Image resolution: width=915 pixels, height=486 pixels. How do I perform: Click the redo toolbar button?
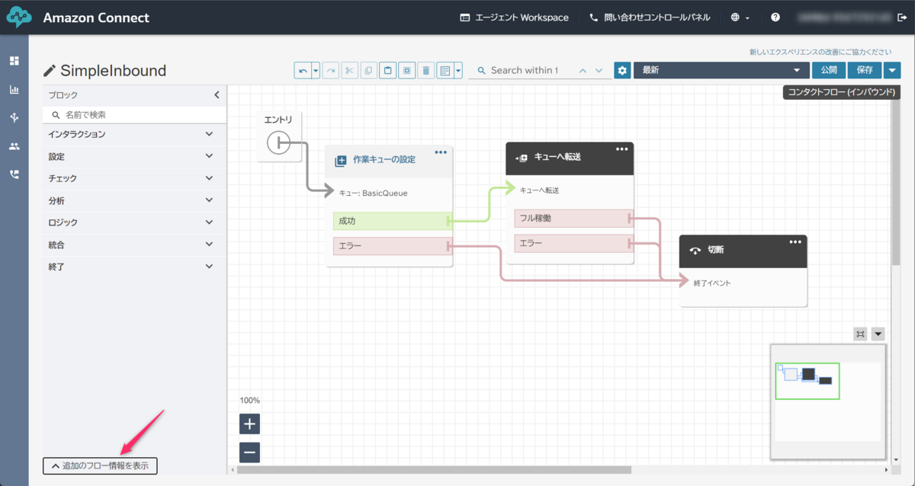point(331,71)
